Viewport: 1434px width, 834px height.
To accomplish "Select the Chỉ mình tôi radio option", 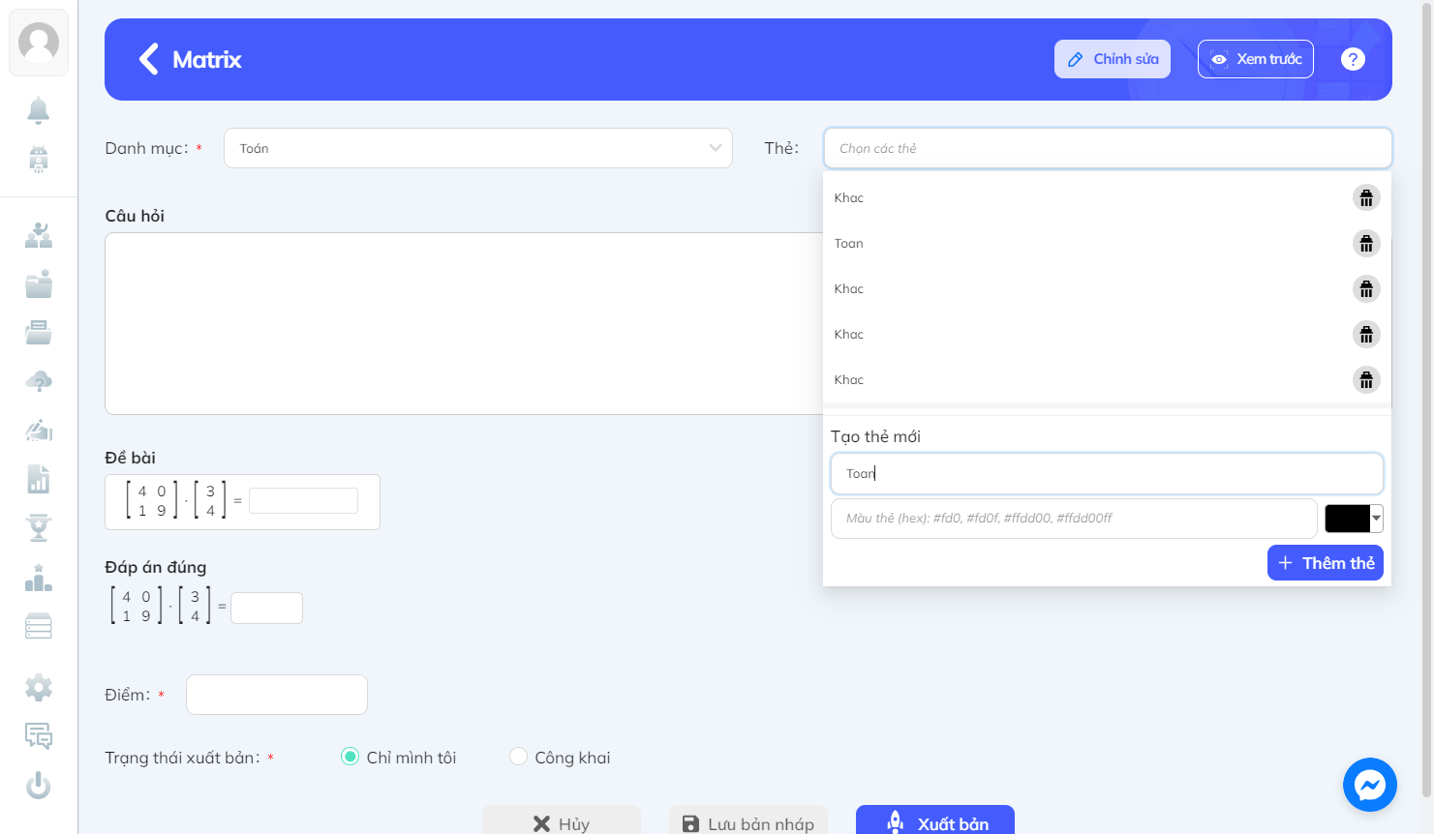I will click(x=351, y=757).
